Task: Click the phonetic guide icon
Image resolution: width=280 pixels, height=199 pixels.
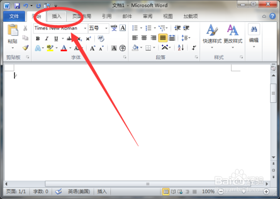Action: click(x=114, y=28)
